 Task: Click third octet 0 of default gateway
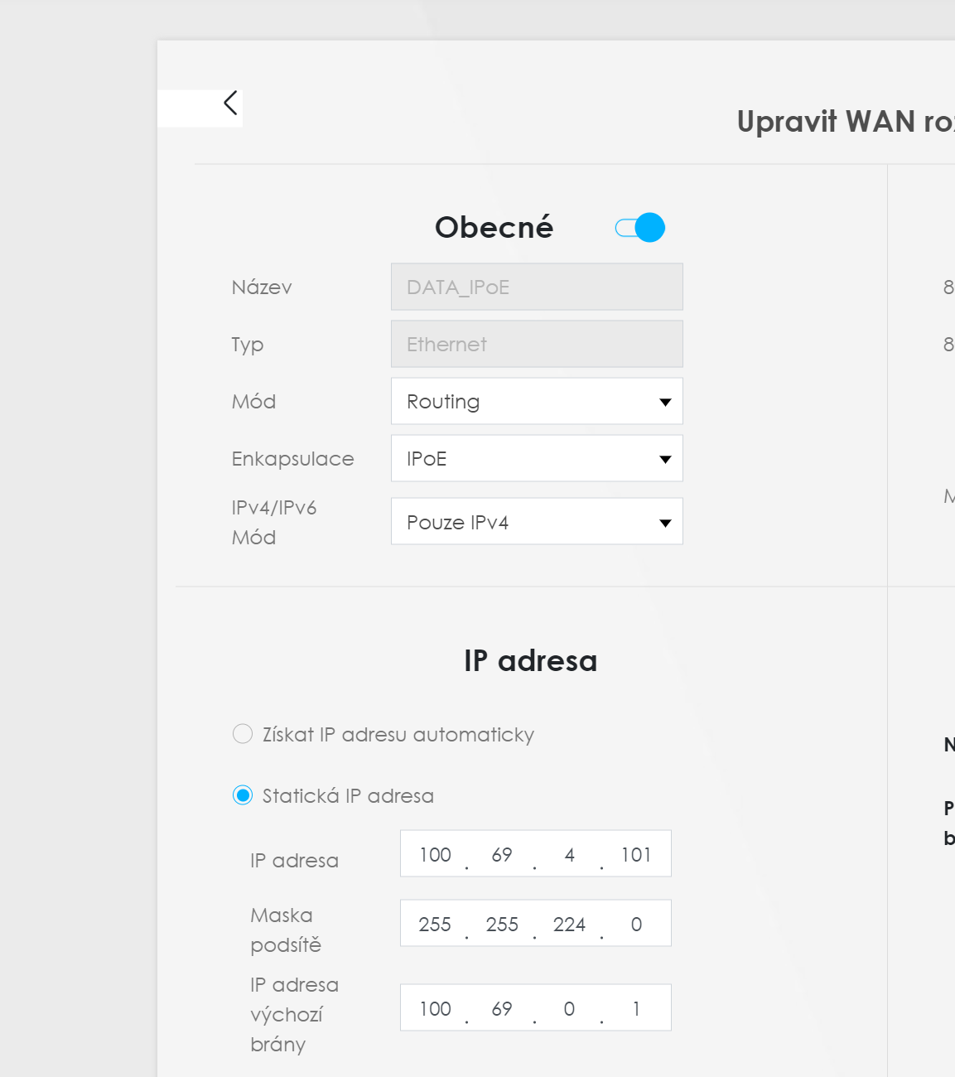pyautogui.click(x=569, y=1008)
